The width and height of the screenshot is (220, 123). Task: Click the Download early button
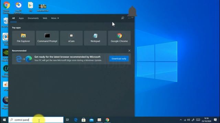(119, 59)
